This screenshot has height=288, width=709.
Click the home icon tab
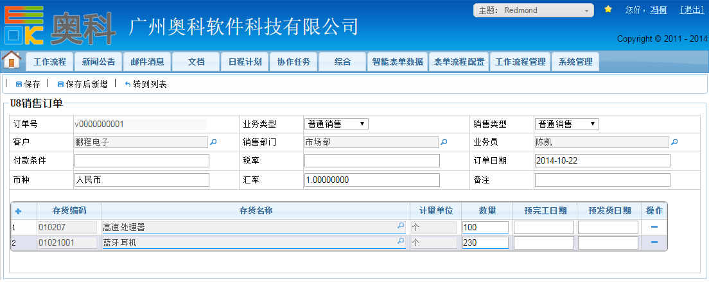click(12, 60)
